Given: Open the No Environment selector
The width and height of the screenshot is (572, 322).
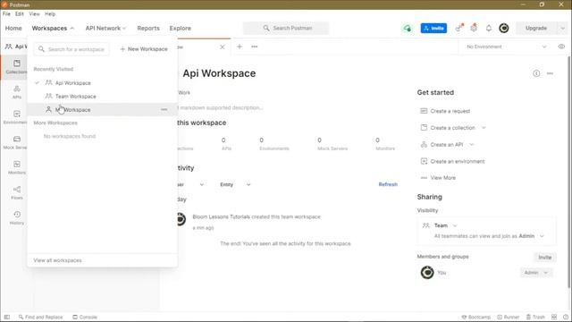Looking at the screenshot, I should coord(507,47).
